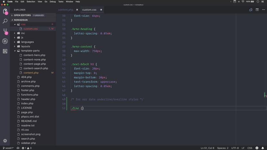Click the open changes icon in editor toolbar

[251, 10]
